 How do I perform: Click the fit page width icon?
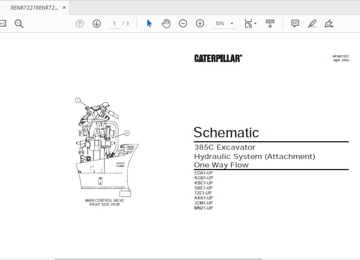tap(248, 24)
